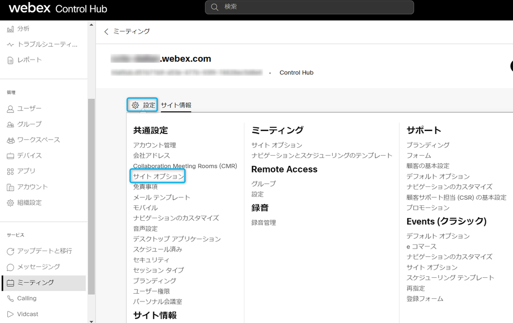Open セッション タイプ link
Screen dimensions: 513x323
(158, 270)
